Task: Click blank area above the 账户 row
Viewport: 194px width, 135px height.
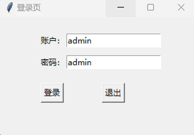Action: point(97,25)
